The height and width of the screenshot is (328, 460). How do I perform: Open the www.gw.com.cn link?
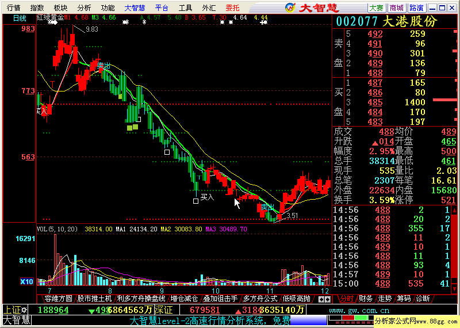(359, 310)
